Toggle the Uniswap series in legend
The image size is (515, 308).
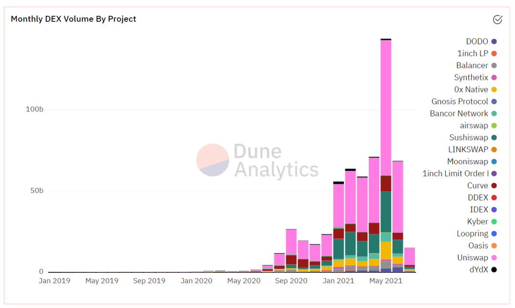(472, 258)
